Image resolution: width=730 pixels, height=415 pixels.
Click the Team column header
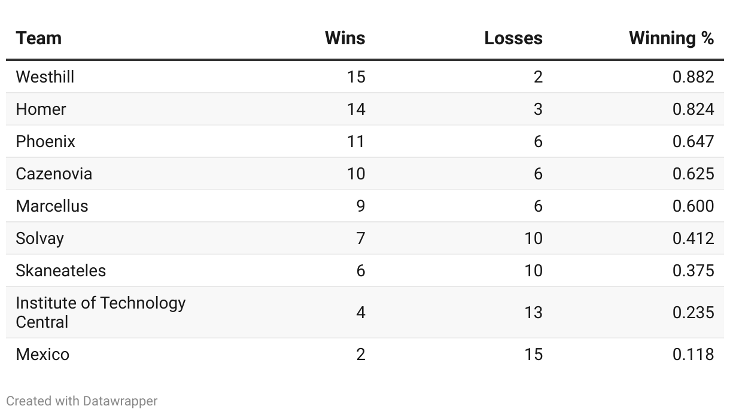[39, 38]
